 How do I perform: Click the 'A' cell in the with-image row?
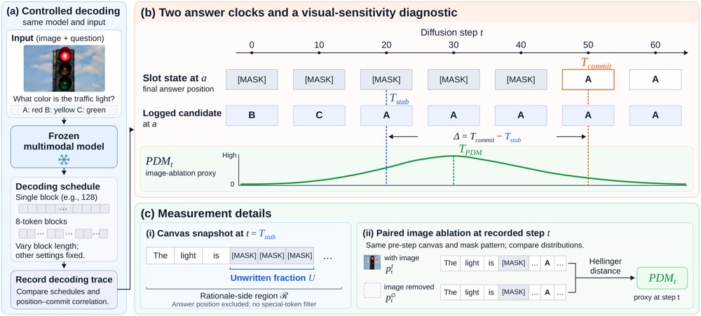(x=547, y=264)
